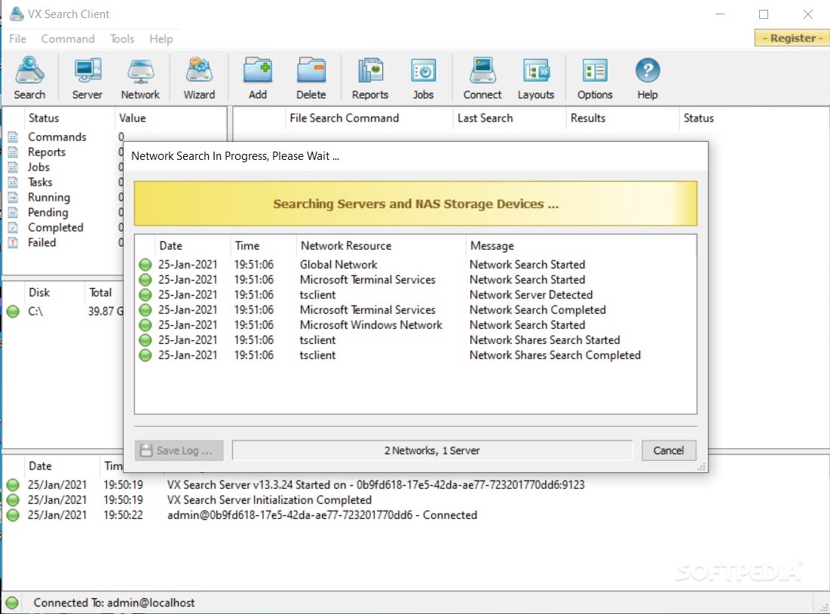This screenshot has height=614, width=830.
Task: Click the Date column header in dialog
Action: tap(171, 246)
